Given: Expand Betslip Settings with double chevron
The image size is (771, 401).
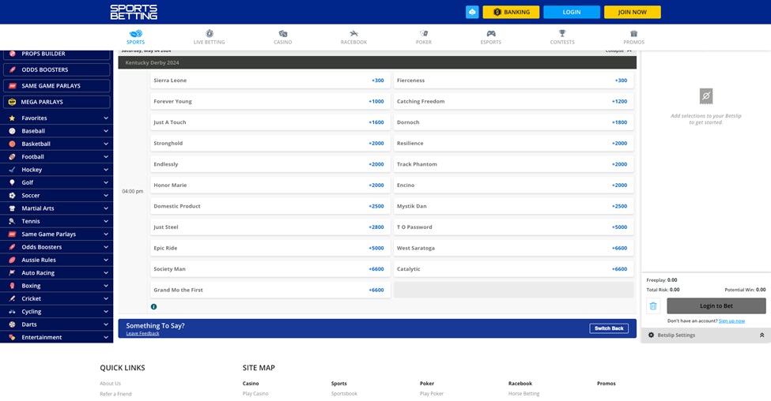Looking at the screenshot, I should 762,335.
